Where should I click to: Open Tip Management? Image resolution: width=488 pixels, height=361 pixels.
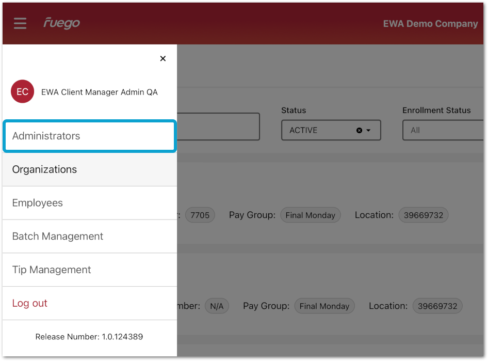coord(90,270)
